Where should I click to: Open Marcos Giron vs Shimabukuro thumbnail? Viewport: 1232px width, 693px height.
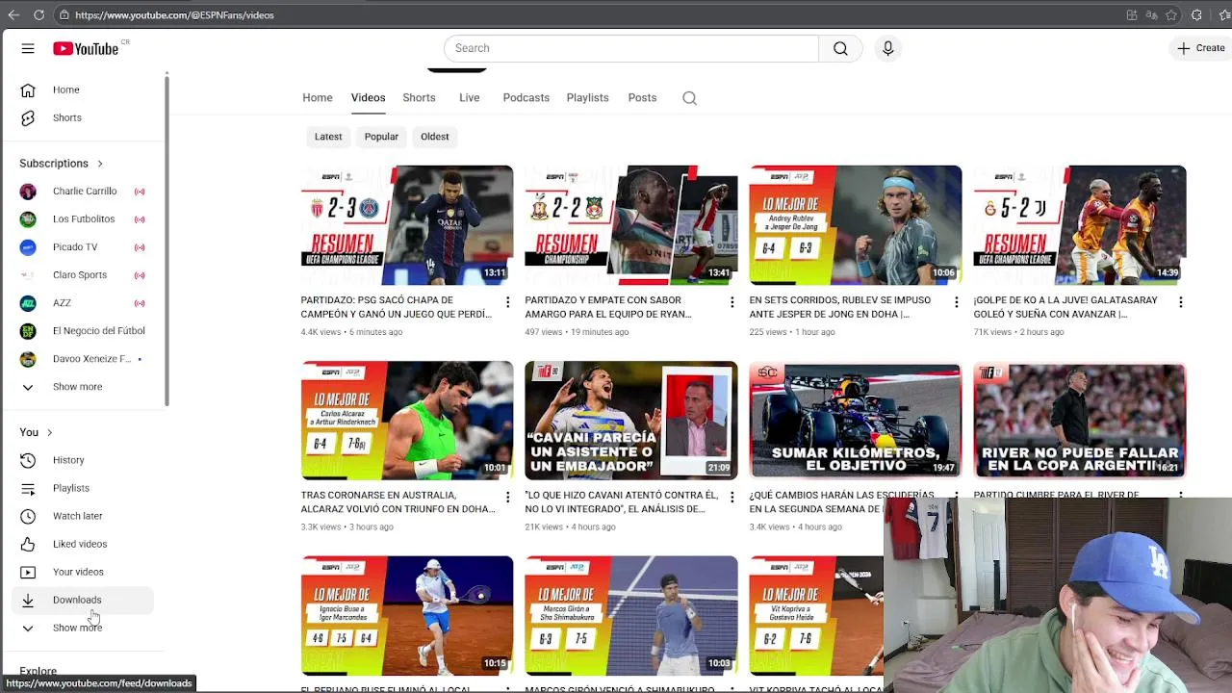pos(631,616)
